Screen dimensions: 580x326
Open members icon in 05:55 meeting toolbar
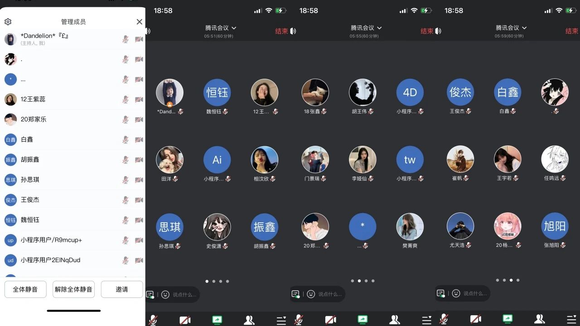(395, 320)
